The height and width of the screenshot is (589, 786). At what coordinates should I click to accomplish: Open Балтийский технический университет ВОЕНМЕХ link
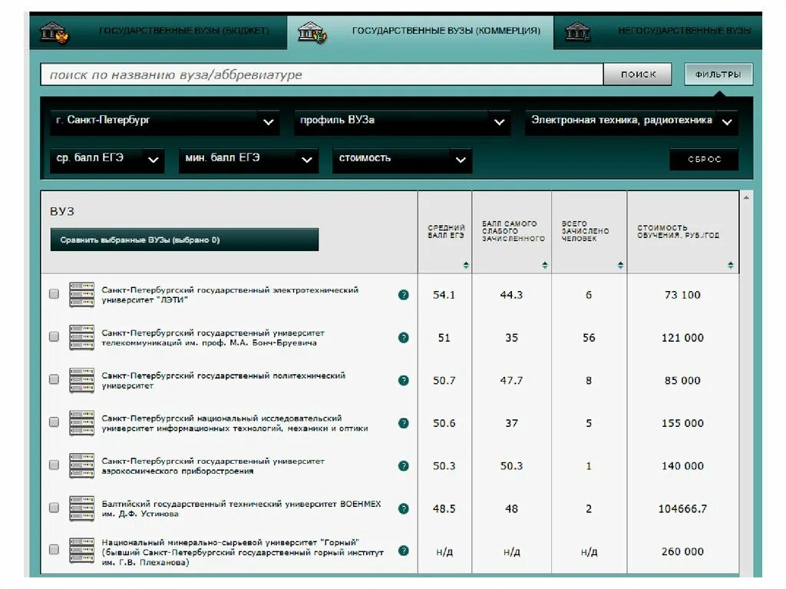click(241, 508)
